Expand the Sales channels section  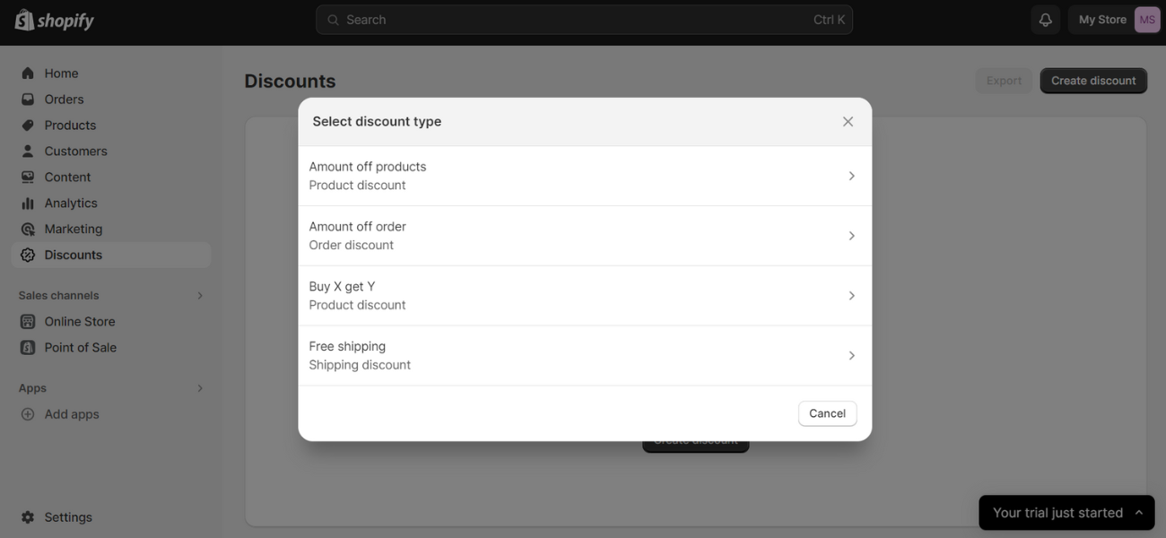point(199,295)
